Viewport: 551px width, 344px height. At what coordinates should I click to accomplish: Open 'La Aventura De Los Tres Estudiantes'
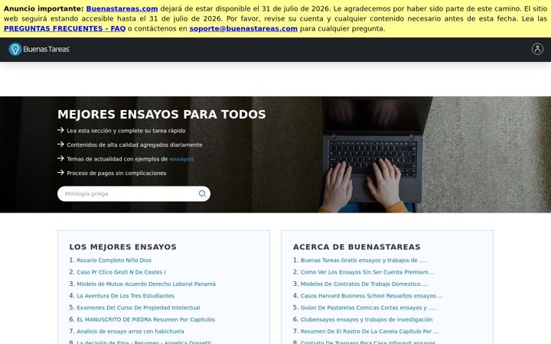[x=126, y=296]
